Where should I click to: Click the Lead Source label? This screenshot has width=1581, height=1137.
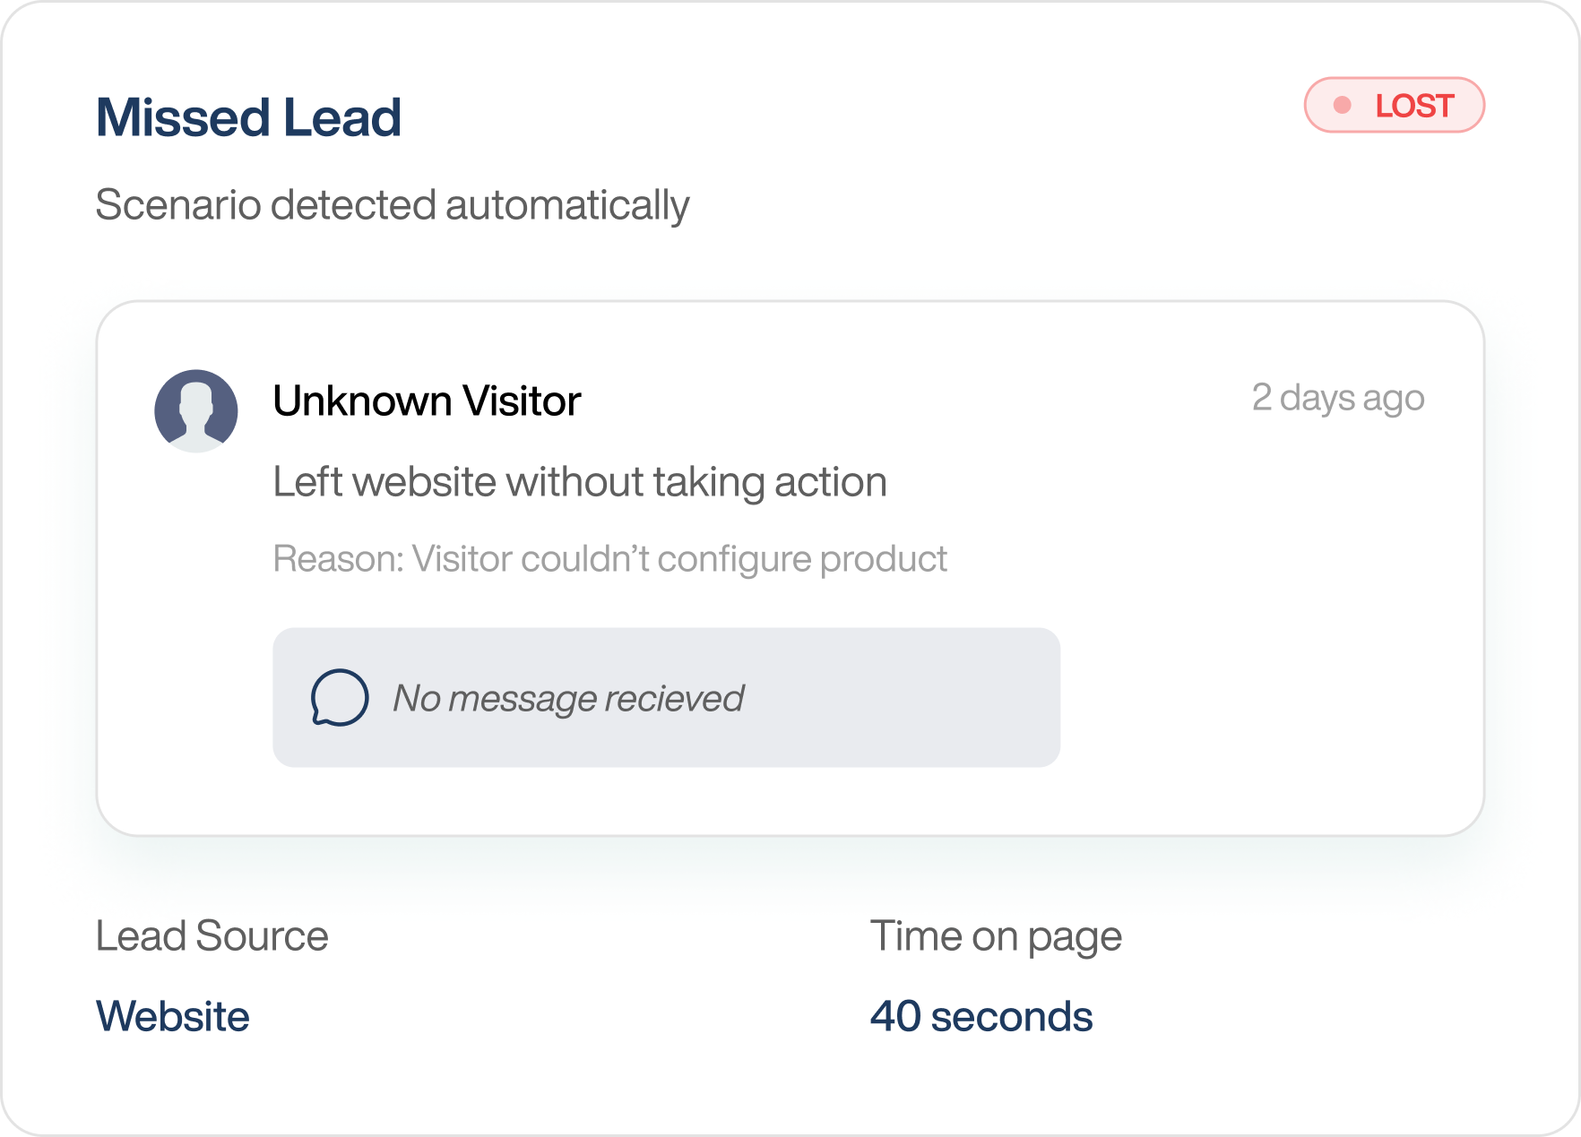pyautogui.click(x=212, y=936)
